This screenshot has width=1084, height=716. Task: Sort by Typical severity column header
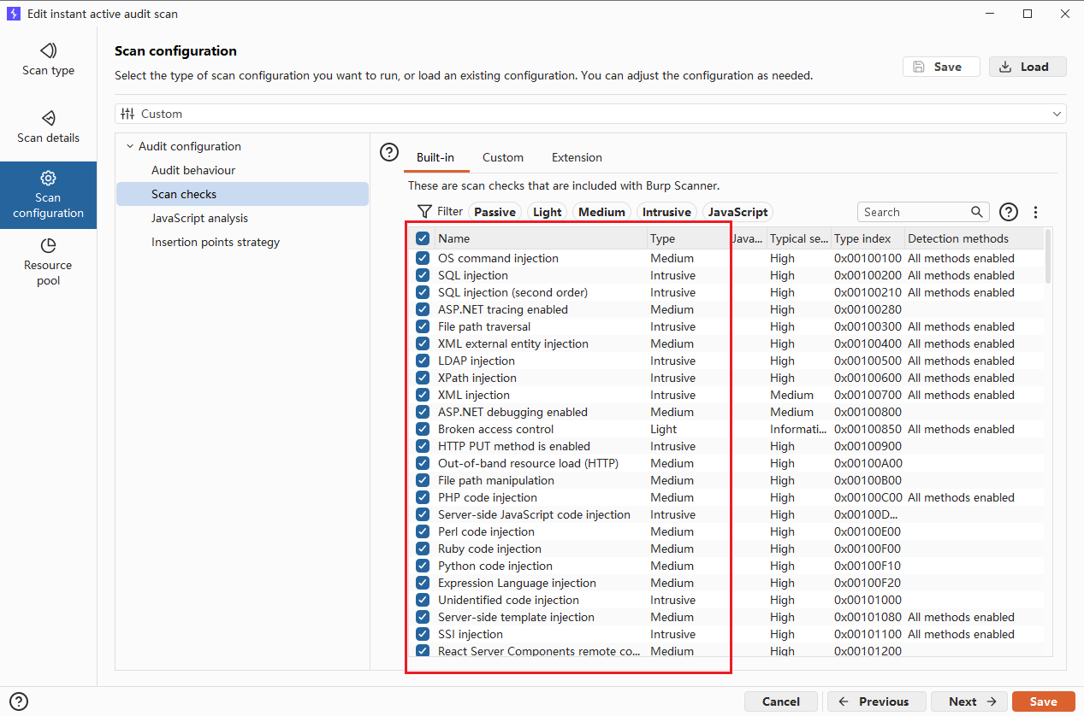(x=798, y=239)
